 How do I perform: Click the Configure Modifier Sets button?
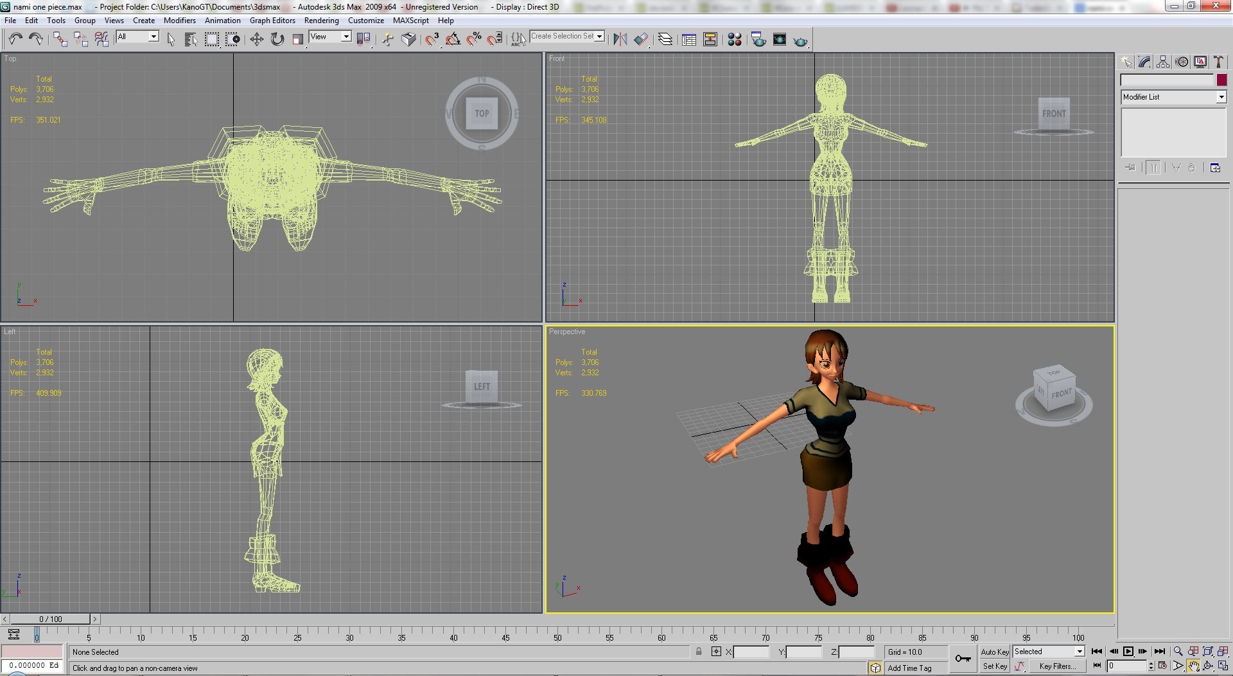1215,168
